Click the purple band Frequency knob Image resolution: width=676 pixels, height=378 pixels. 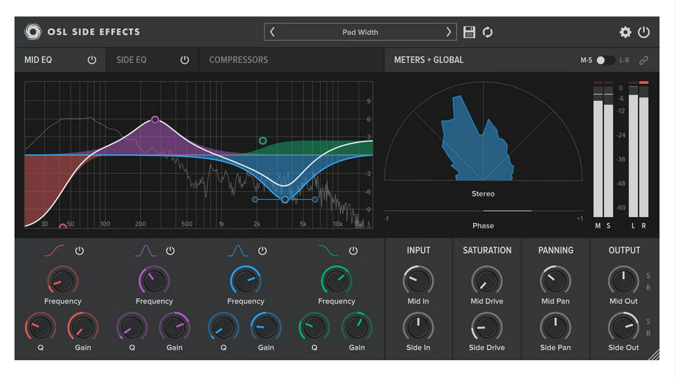pyautogui.click(x=154, y=281)
